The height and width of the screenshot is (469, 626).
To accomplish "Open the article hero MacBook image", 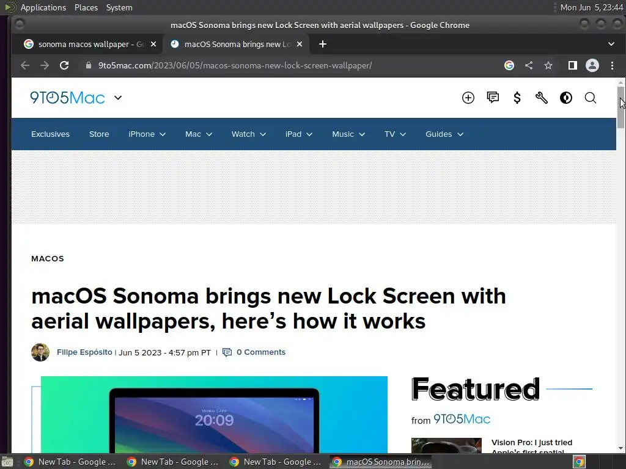I will tap(214, 415).
